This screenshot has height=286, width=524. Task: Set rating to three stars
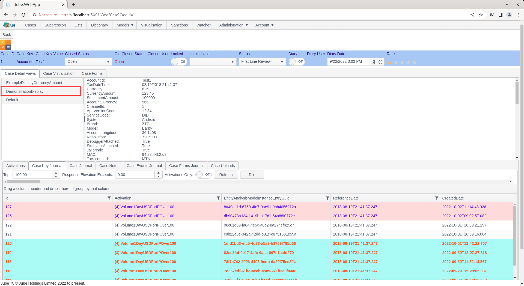(402, 62)
